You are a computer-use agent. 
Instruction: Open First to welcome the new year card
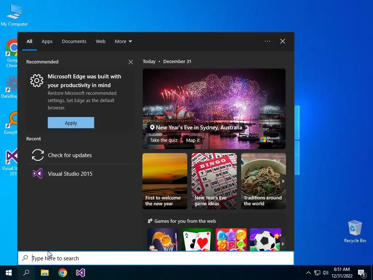point(165,181)
